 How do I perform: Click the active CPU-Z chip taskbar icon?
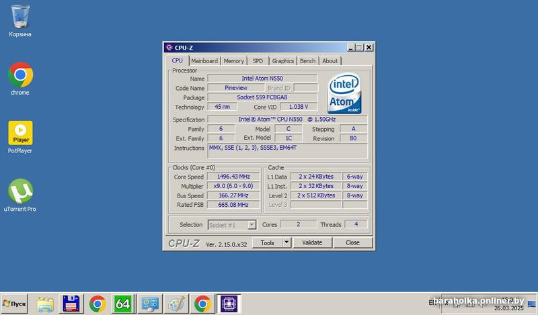pyautogui.click(x=229, y=304)
